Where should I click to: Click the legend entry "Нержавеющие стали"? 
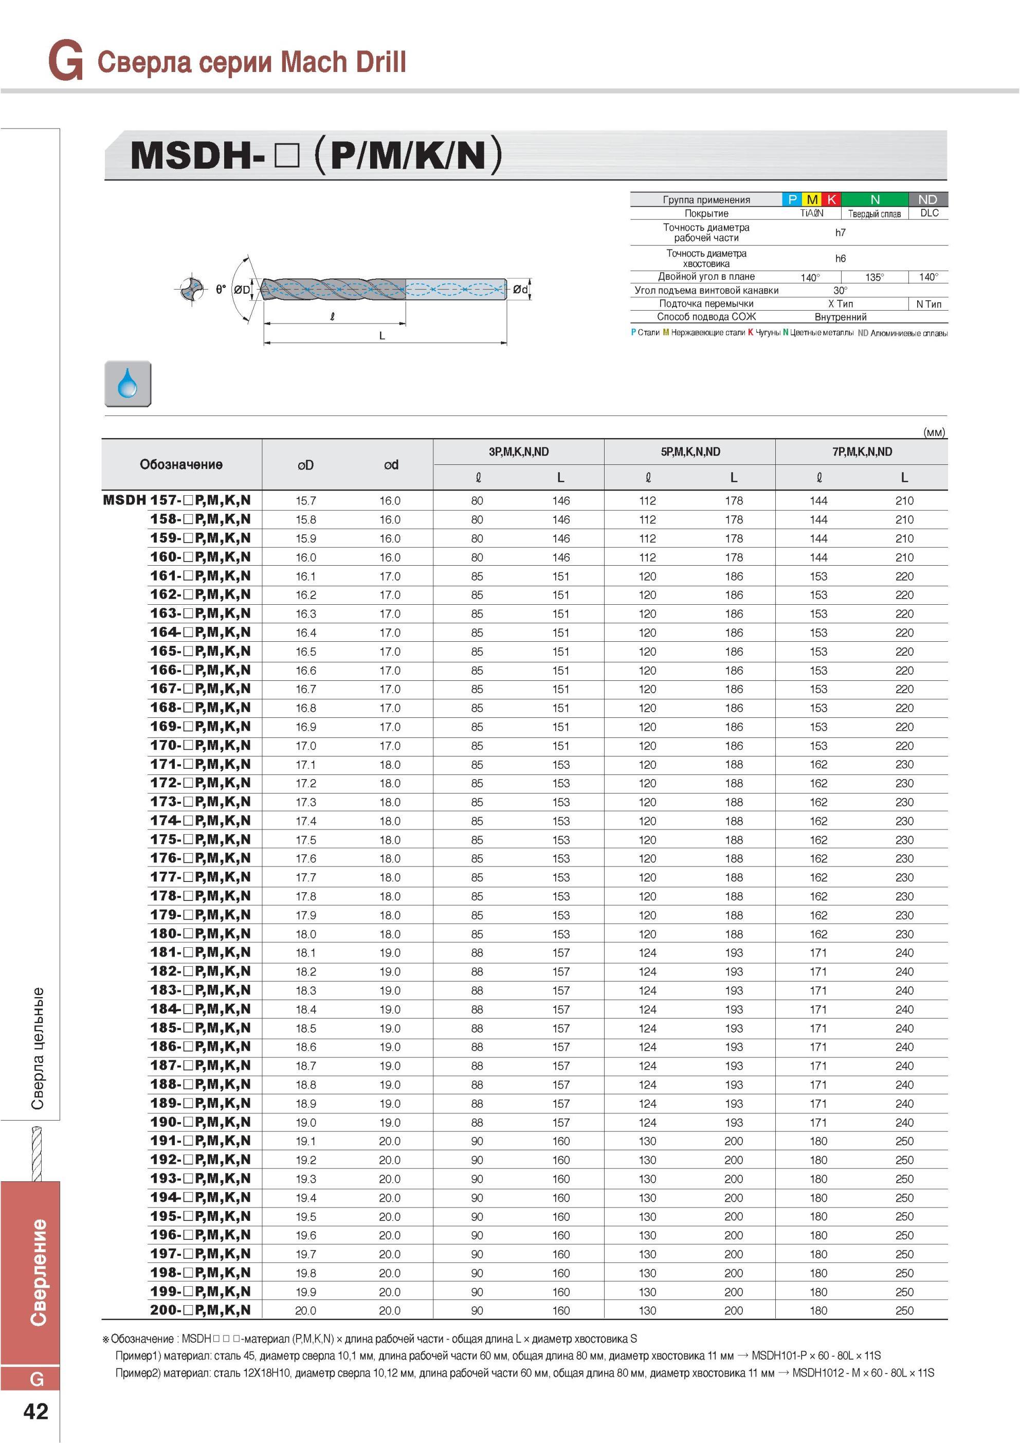pyautogui.click(x=707, y=333)
